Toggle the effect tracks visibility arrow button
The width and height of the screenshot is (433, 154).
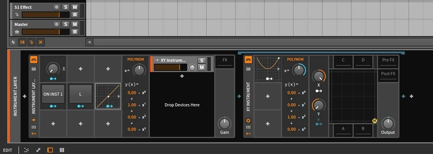click(x=31, y=42)
